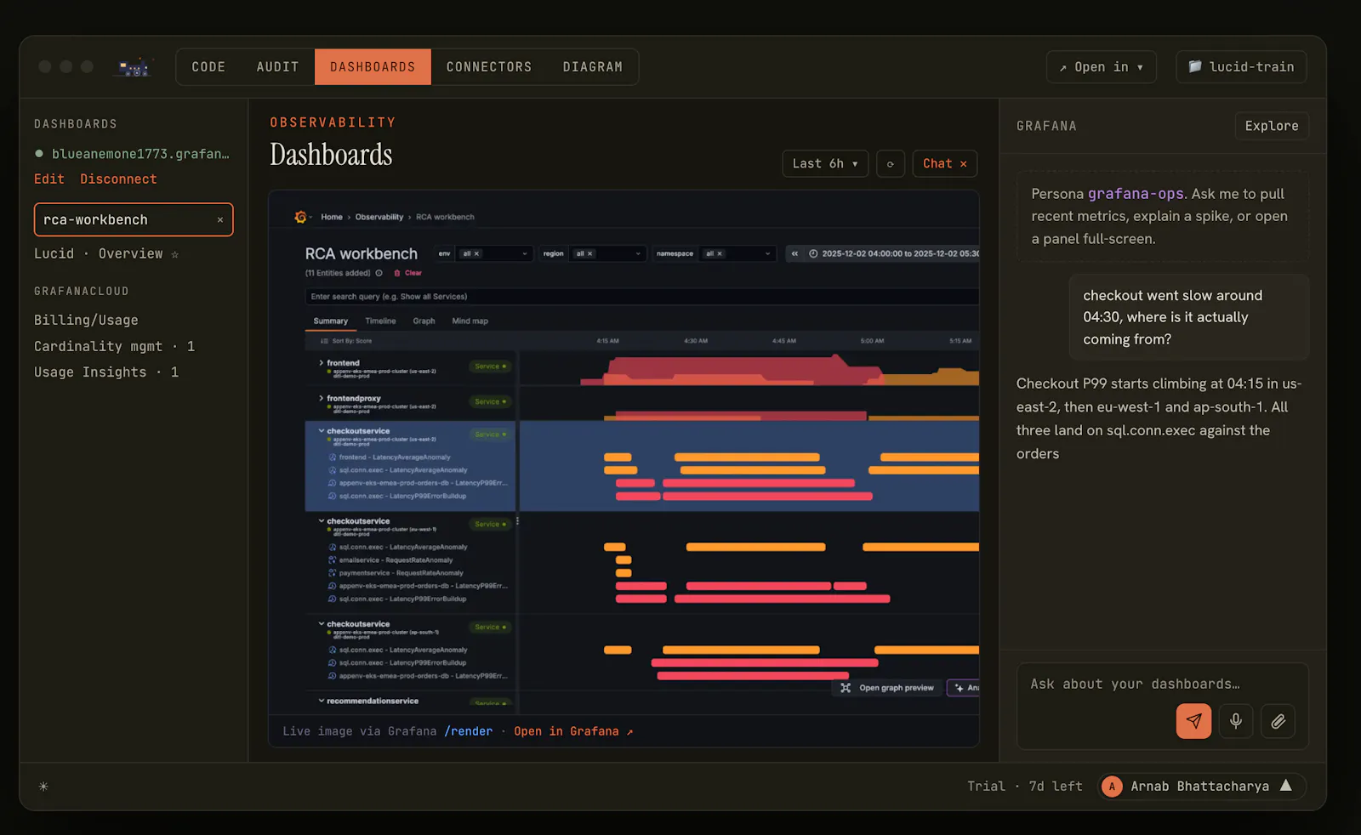Clear the rca-workbench search with the x
Image resolution: width=1361 pixels, height=835 pixels.
220,219
